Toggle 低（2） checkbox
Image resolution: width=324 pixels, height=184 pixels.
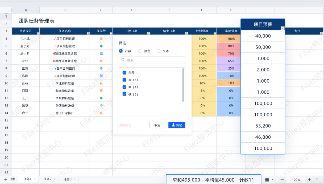pyautogui.click(x=124, y=94)
